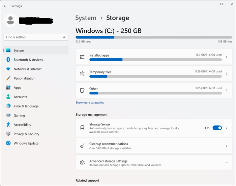Click the Network & internet wifi icon
The width and height of the screenshot is (236, 186).
coord(8,69)
